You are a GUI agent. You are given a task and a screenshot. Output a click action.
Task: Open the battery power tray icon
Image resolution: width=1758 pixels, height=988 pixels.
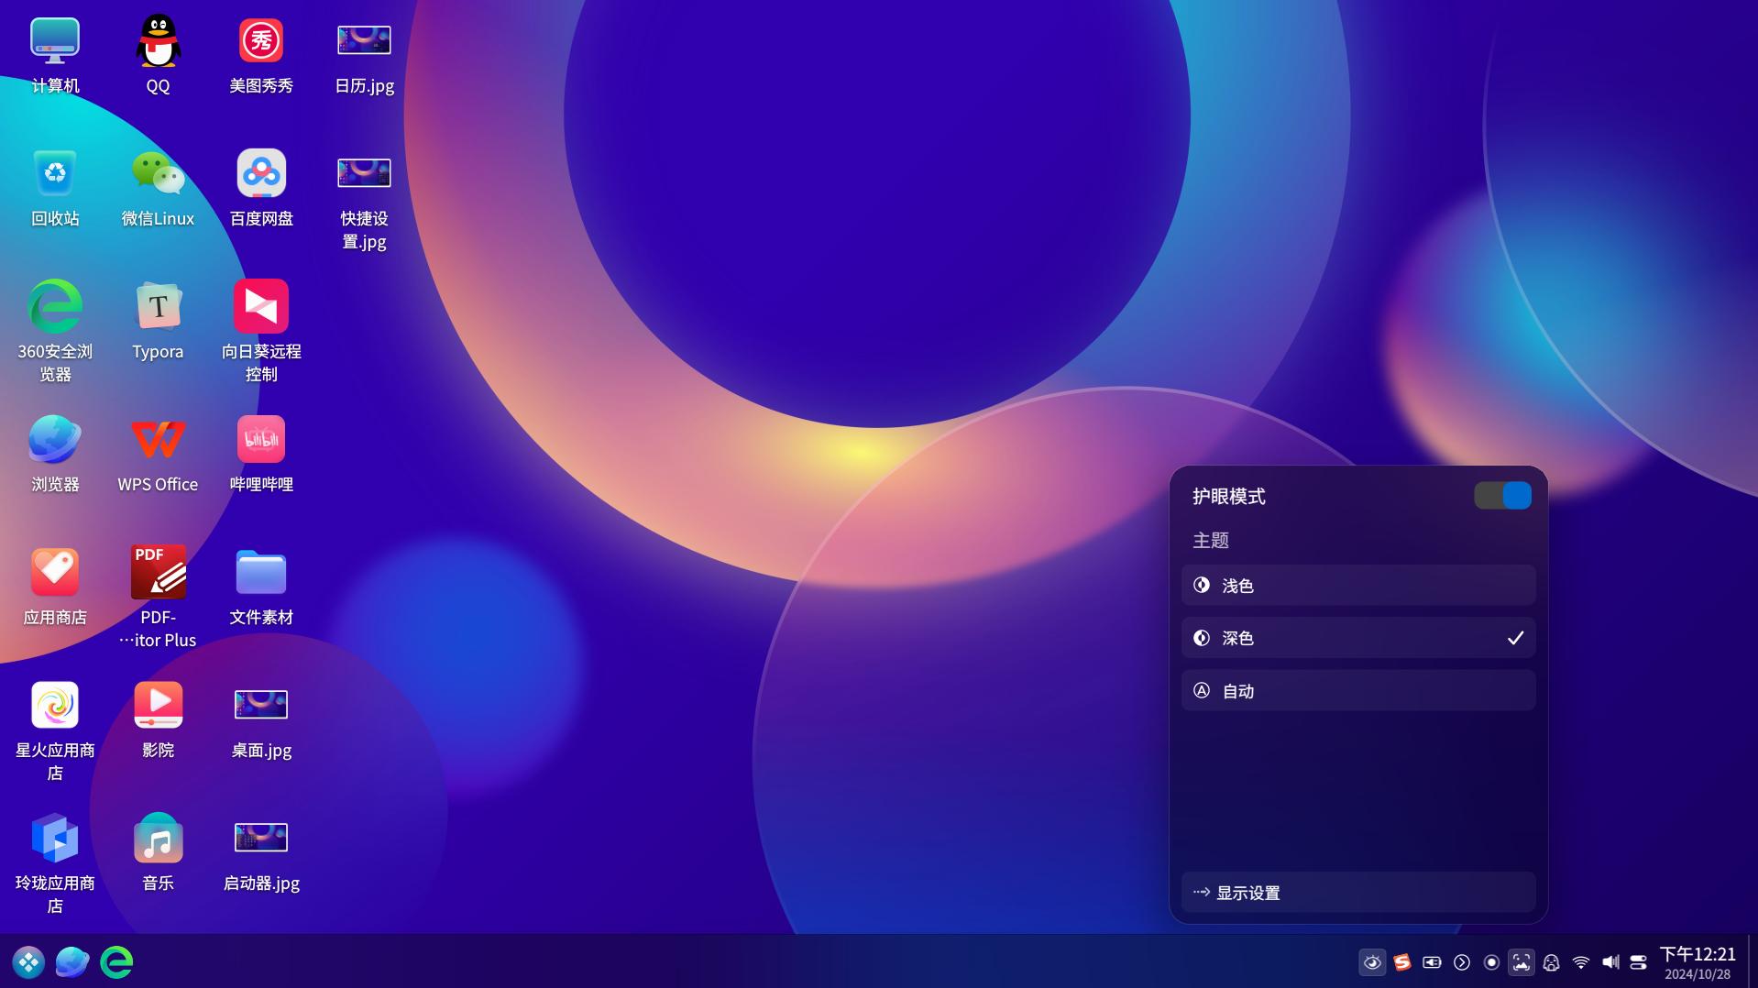[x=1432, y=962]
